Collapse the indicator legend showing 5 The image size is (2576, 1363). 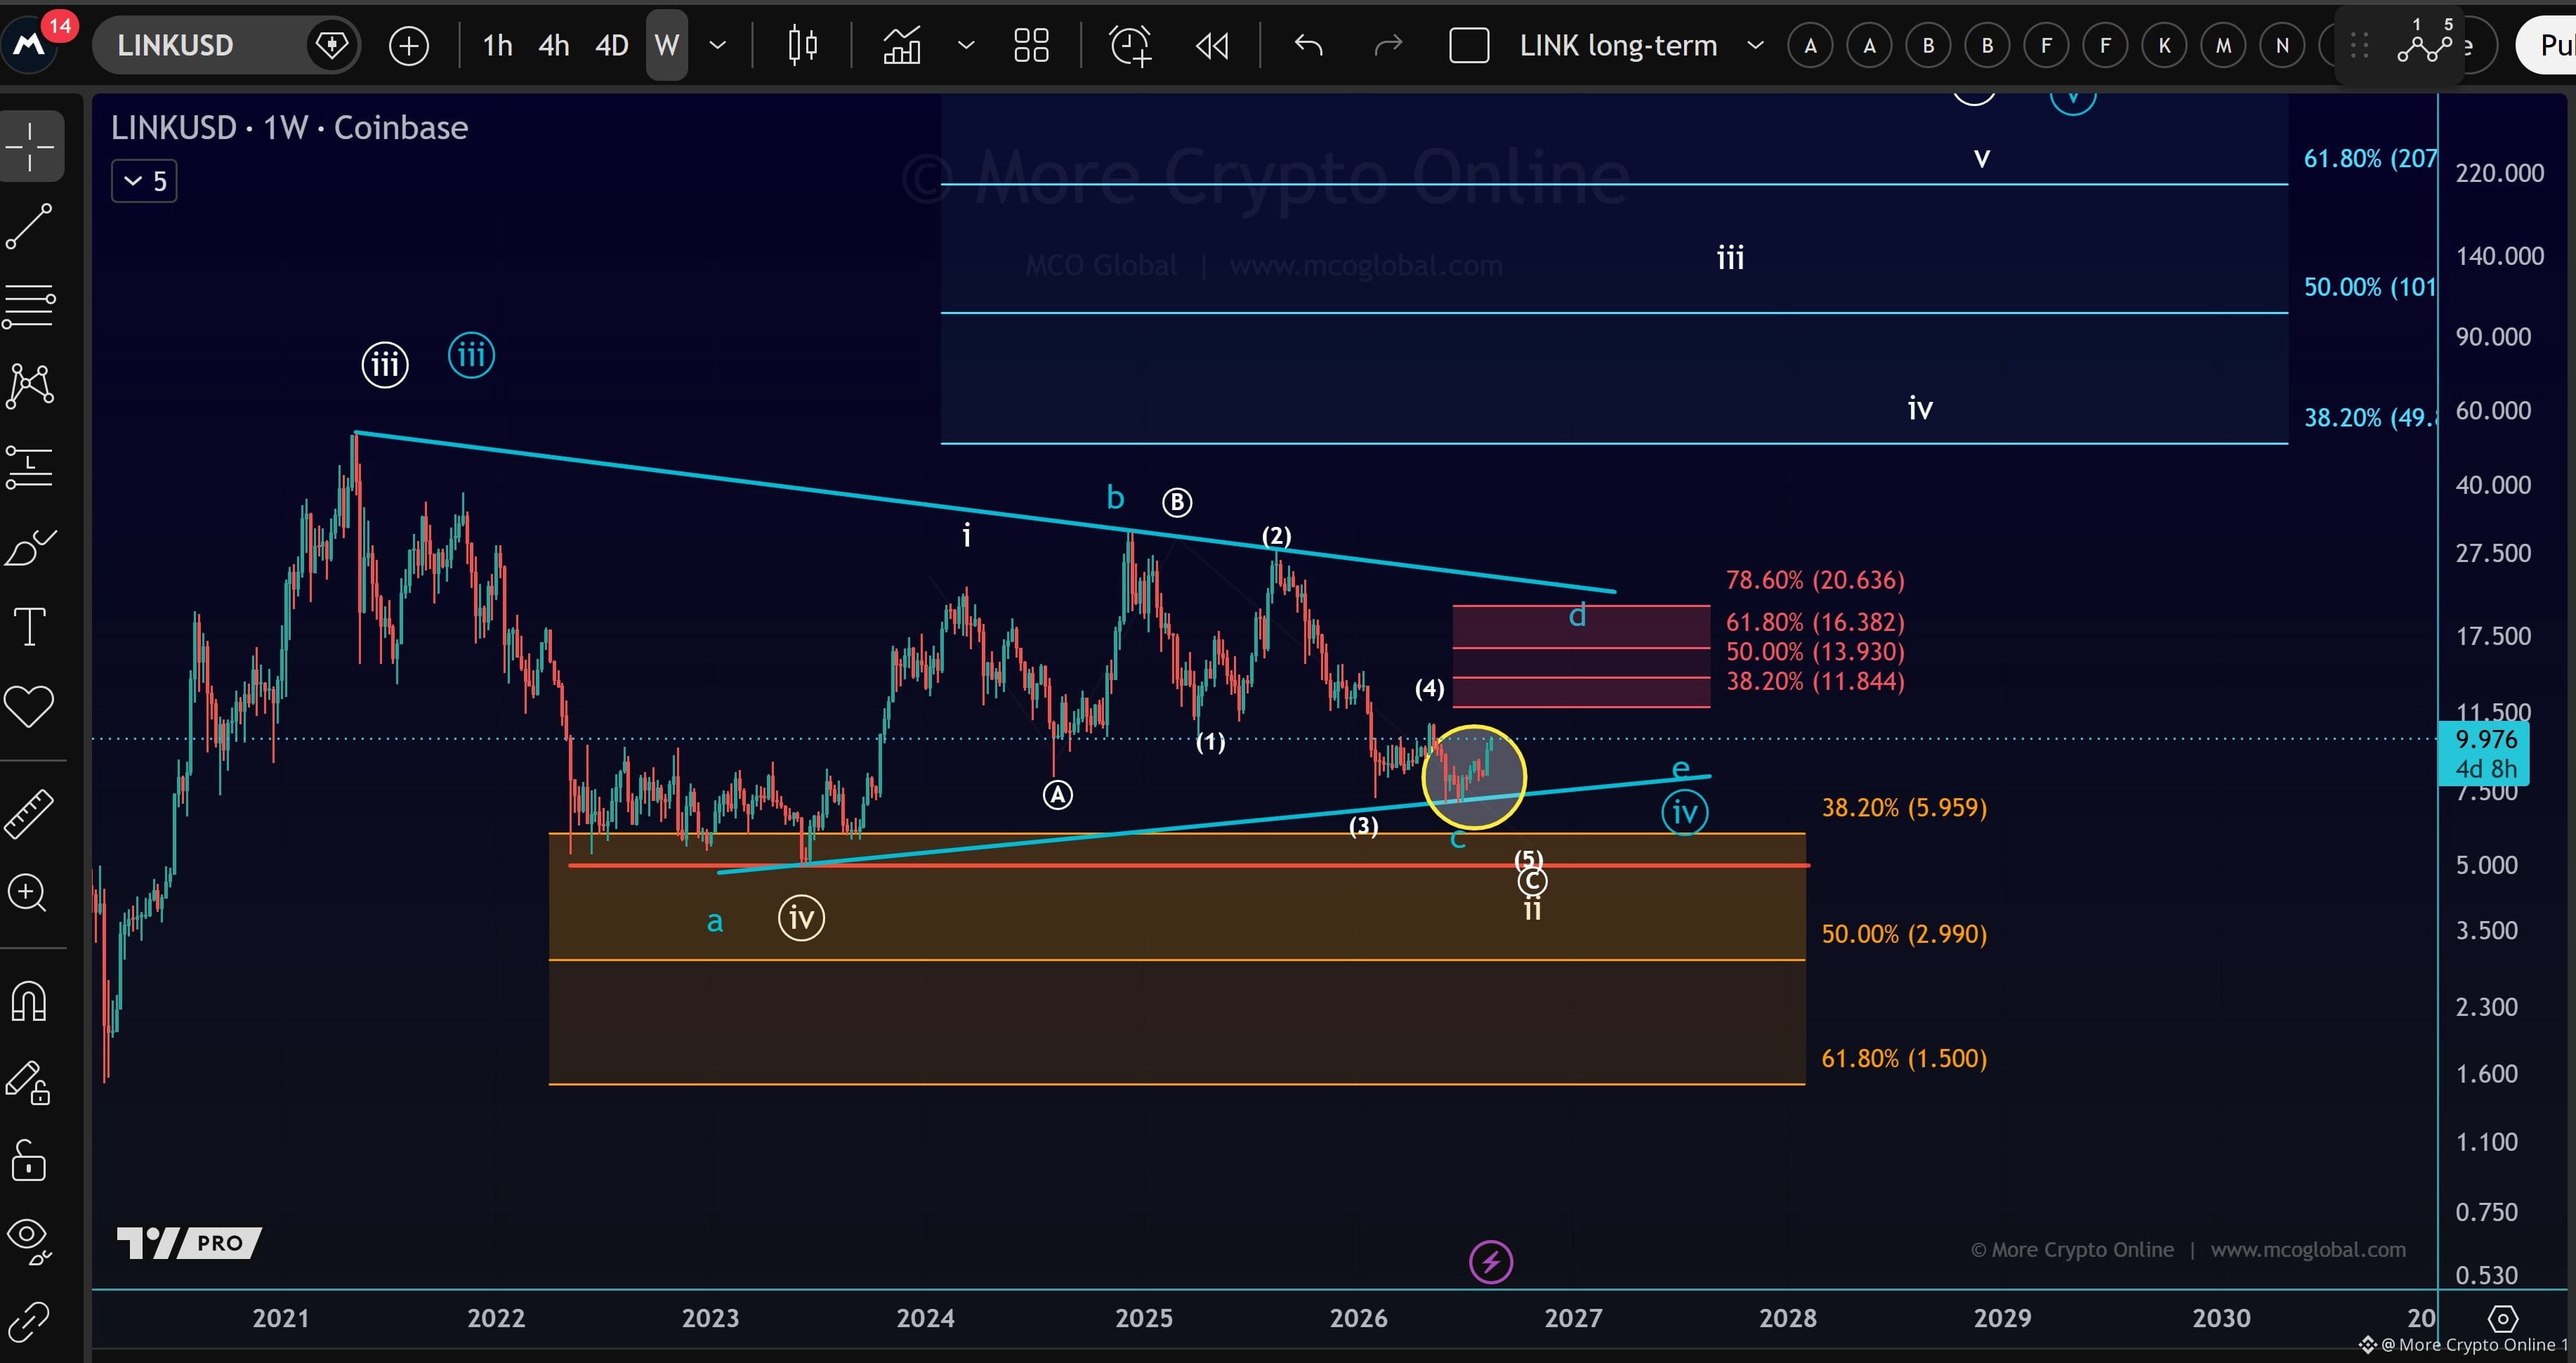tap(144, 181)
